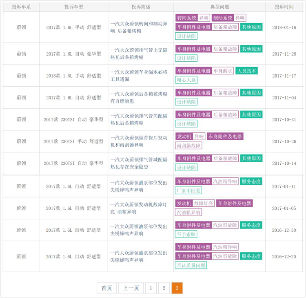Click the 转向系统 异响 tag
Screen dimensions: 306x298
pos(193,18)
